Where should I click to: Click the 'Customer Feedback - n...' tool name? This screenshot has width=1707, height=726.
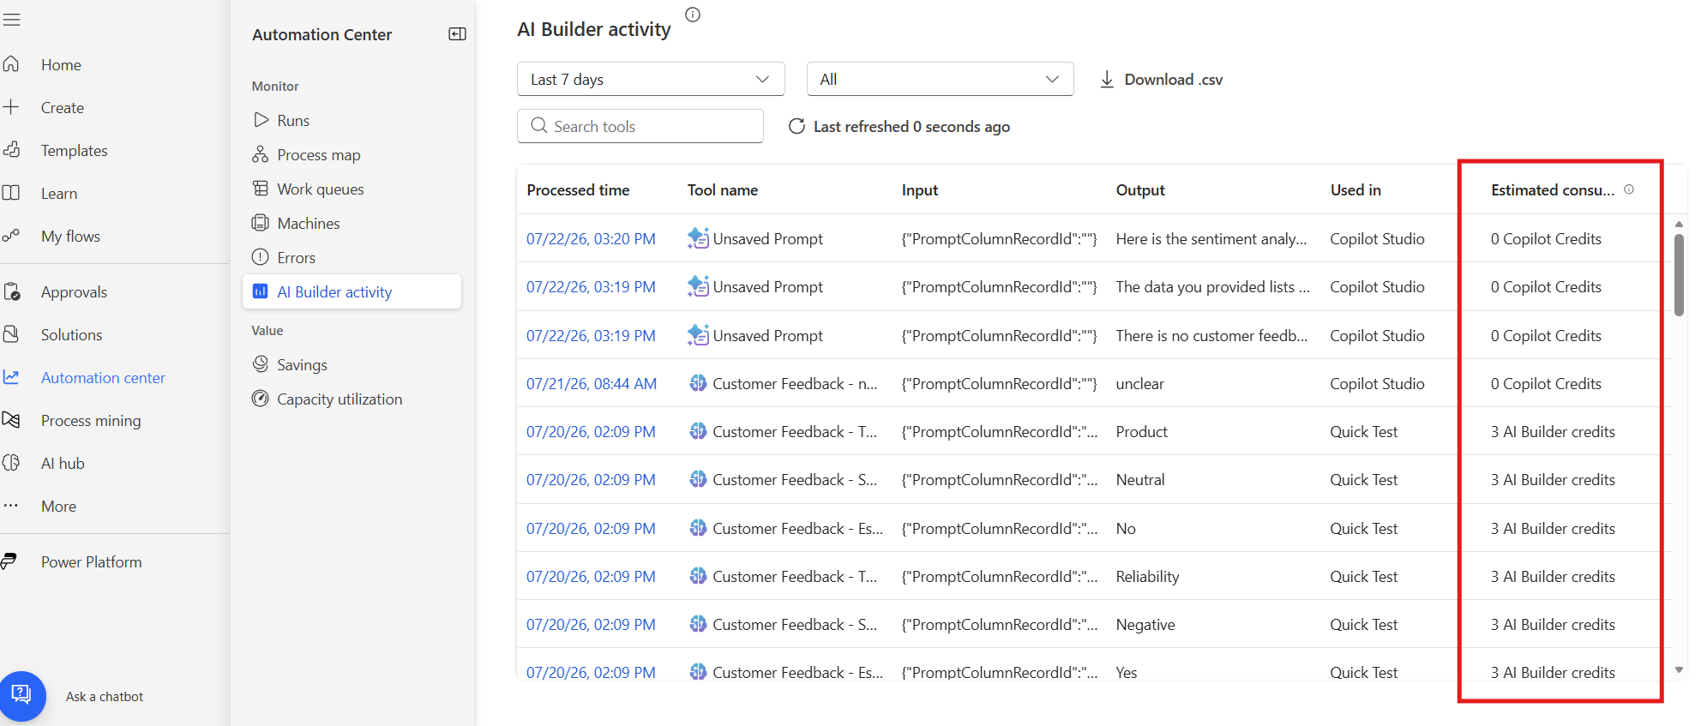(795, 383)
